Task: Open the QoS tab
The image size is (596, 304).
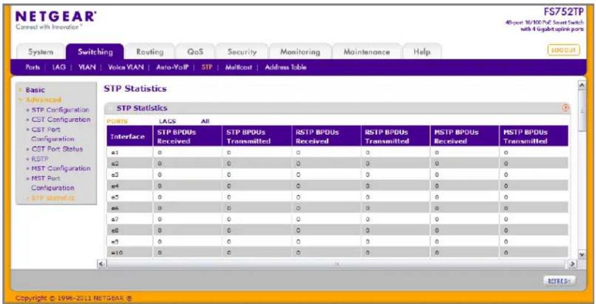Action: (195, 52)
